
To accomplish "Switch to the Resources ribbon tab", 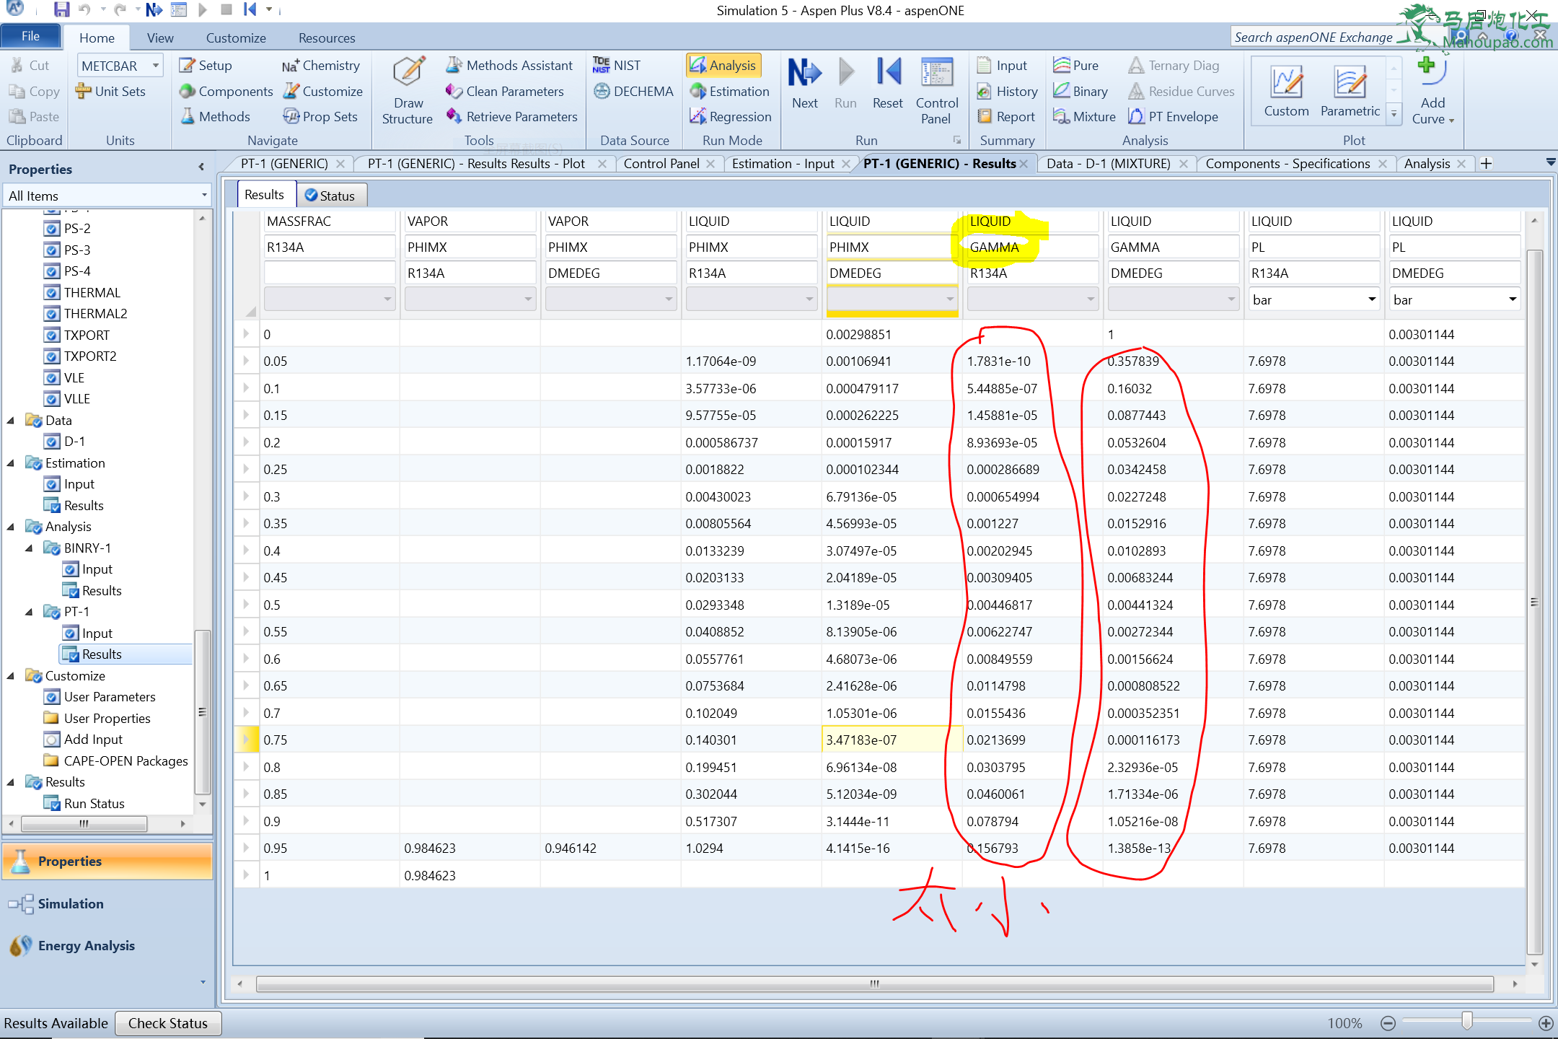I will pyautogui.click(x=327, y=38).
